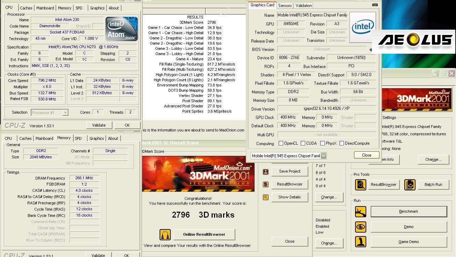Click the GPU-Z screenshot camera icon
This screenshot has height=257, width=456.
375,5
